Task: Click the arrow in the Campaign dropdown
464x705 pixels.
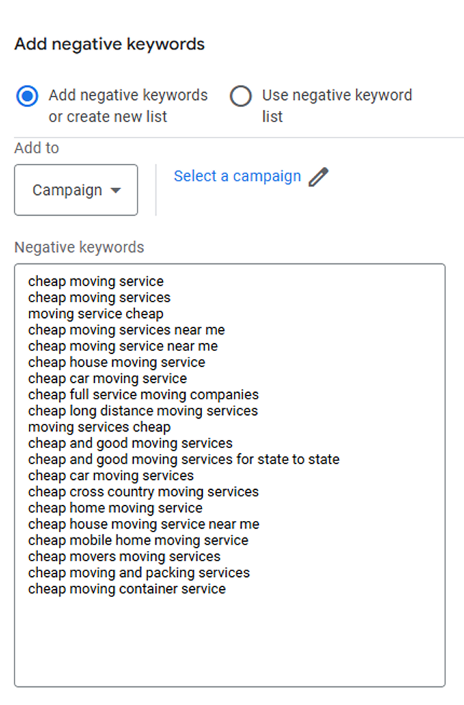Action: [x=116, y=190]
